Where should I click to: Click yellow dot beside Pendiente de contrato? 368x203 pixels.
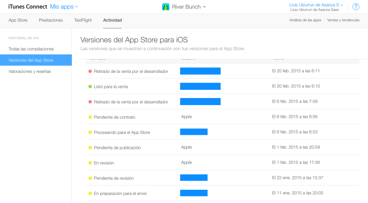(x=90, y=117)
